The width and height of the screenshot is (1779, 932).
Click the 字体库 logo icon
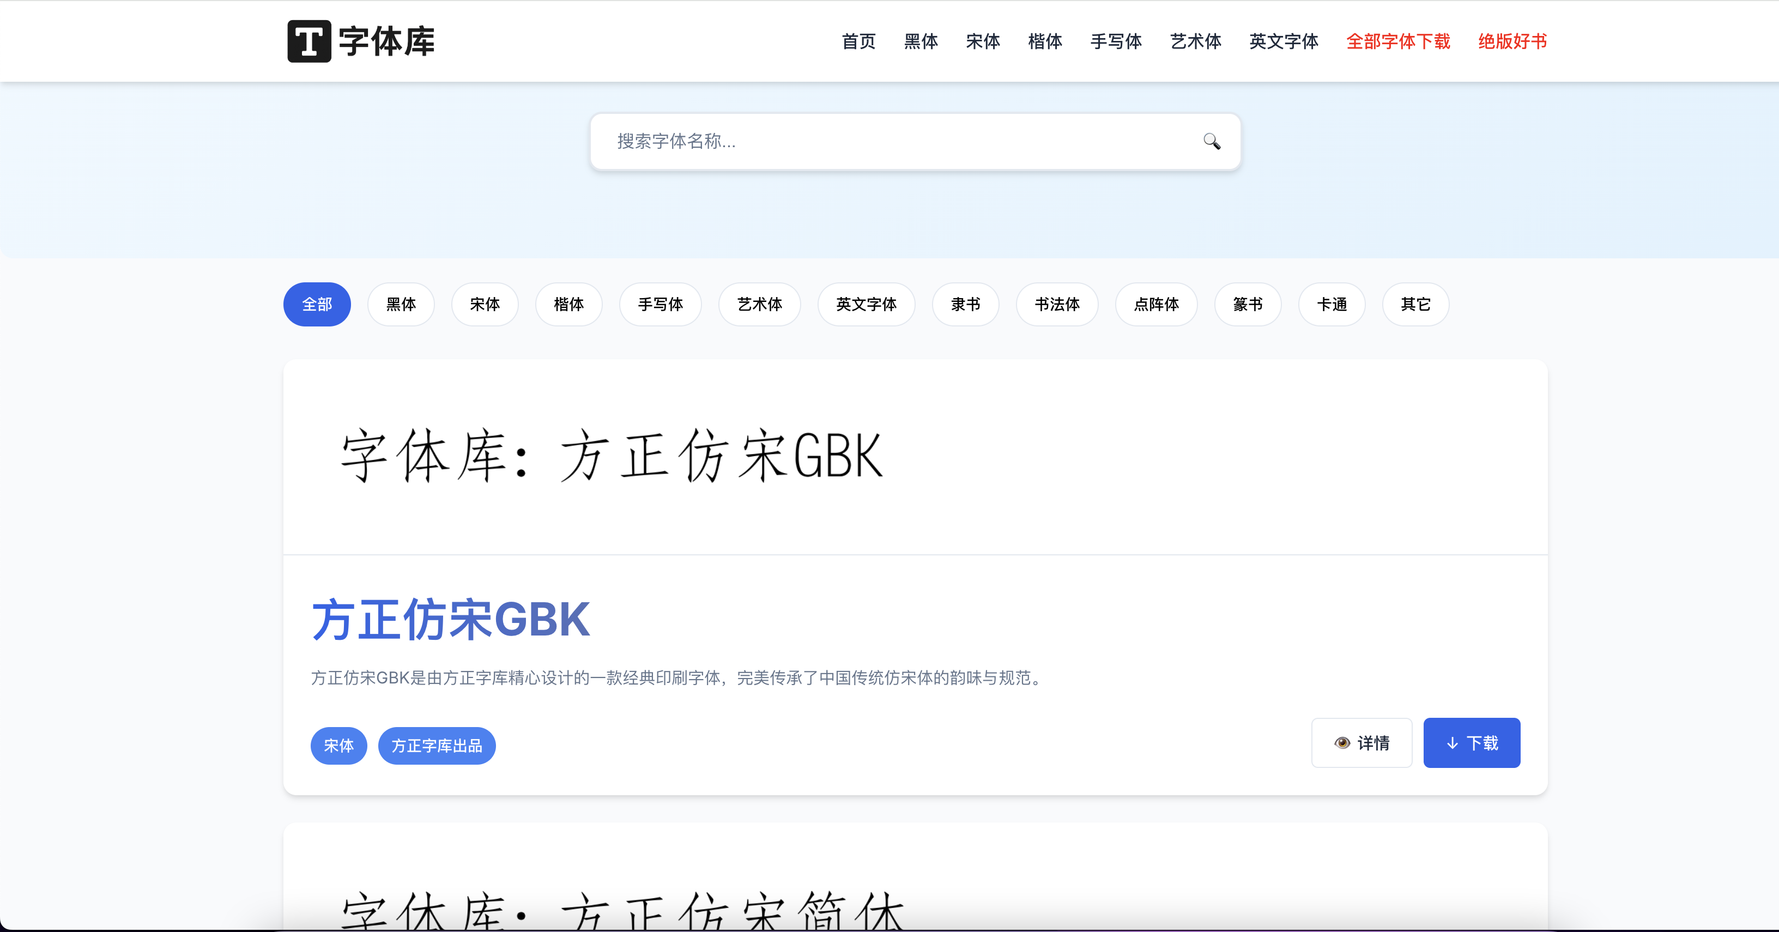click(x=310, y=41)
